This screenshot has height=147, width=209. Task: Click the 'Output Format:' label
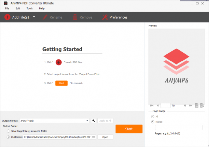[10, 121]
